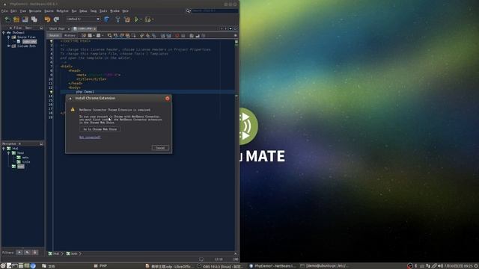The width and height of the screenshot is (479, 269).
Task: Collapse the html node in Navigator
Action: [4, 149]
